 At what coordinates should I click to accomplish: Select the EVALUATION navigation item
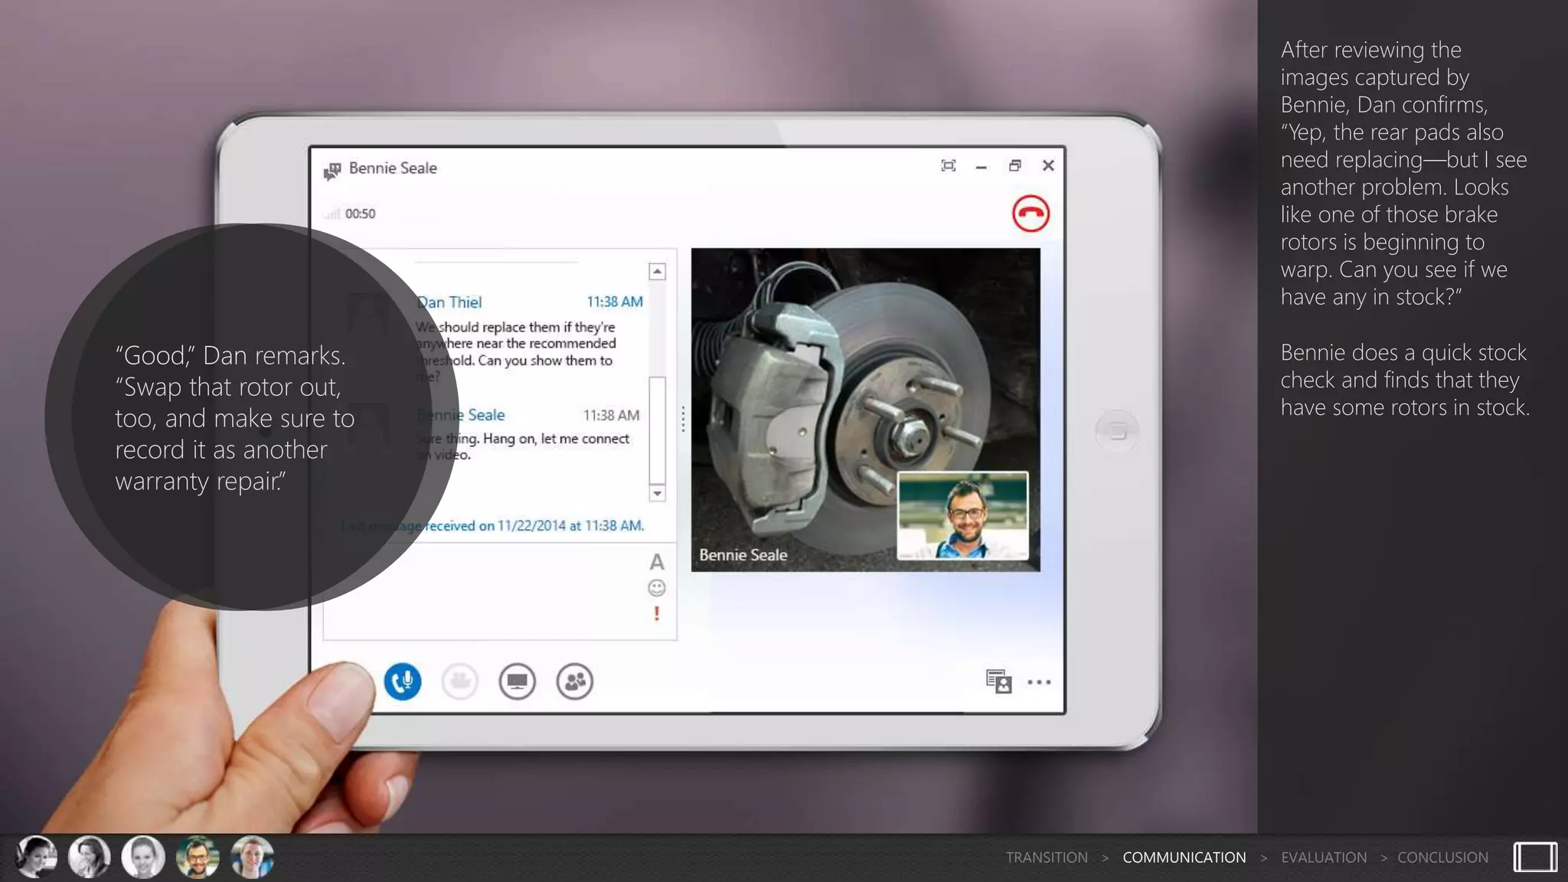pos(1324,857)
